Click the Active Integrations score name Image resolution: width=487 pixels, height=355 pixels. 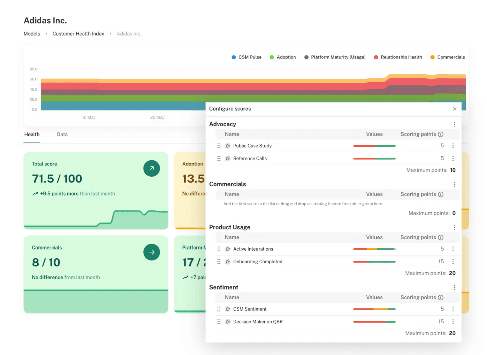click(253, 249)
